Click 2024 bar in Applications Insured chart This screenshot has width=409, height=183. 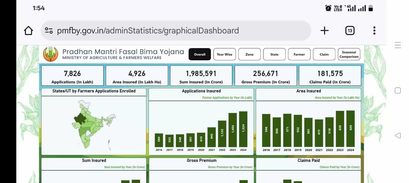click(243, 129)
